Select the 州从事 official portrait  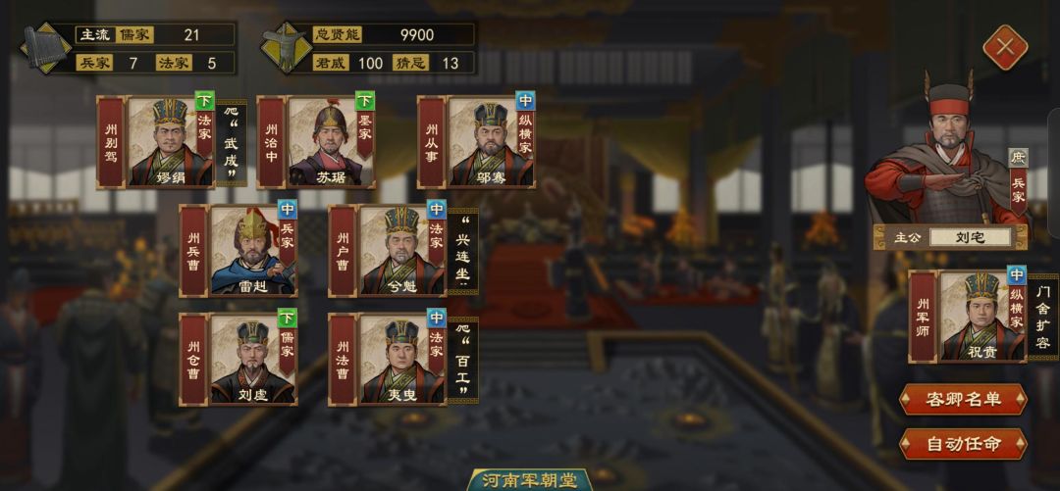point(492,142)
